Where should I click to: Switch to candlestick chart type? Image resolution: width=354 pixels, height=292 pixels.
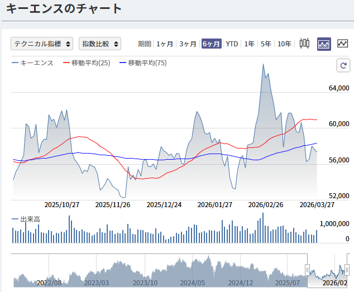tap(304, 44)
